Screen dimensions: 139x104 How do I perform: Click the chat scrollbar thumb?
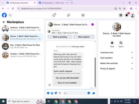pos(95,72)
